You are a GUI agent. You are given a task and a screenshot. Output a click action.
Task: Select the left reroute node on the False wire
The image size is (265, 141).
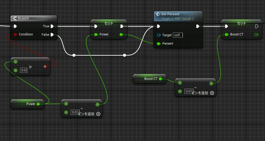[x=74, y=55]
